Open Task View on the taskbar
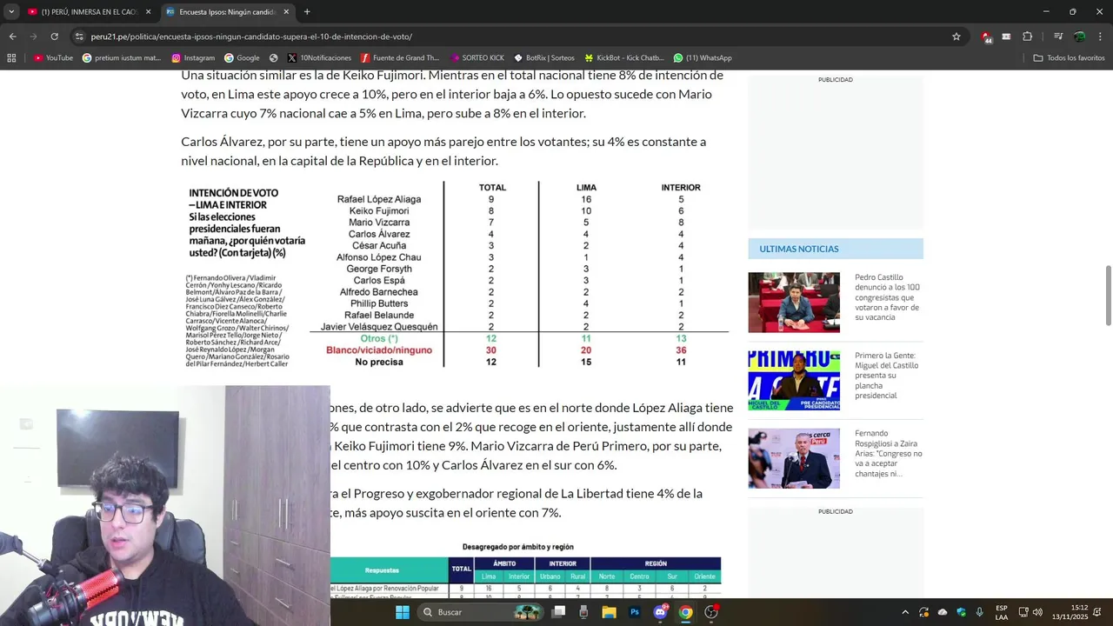 pyautogui.click(x=559, y=612)
